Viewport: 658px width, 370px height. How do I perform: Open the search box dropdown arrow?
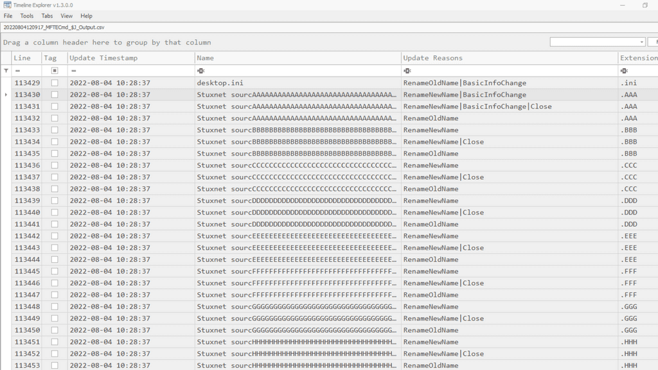641,42
